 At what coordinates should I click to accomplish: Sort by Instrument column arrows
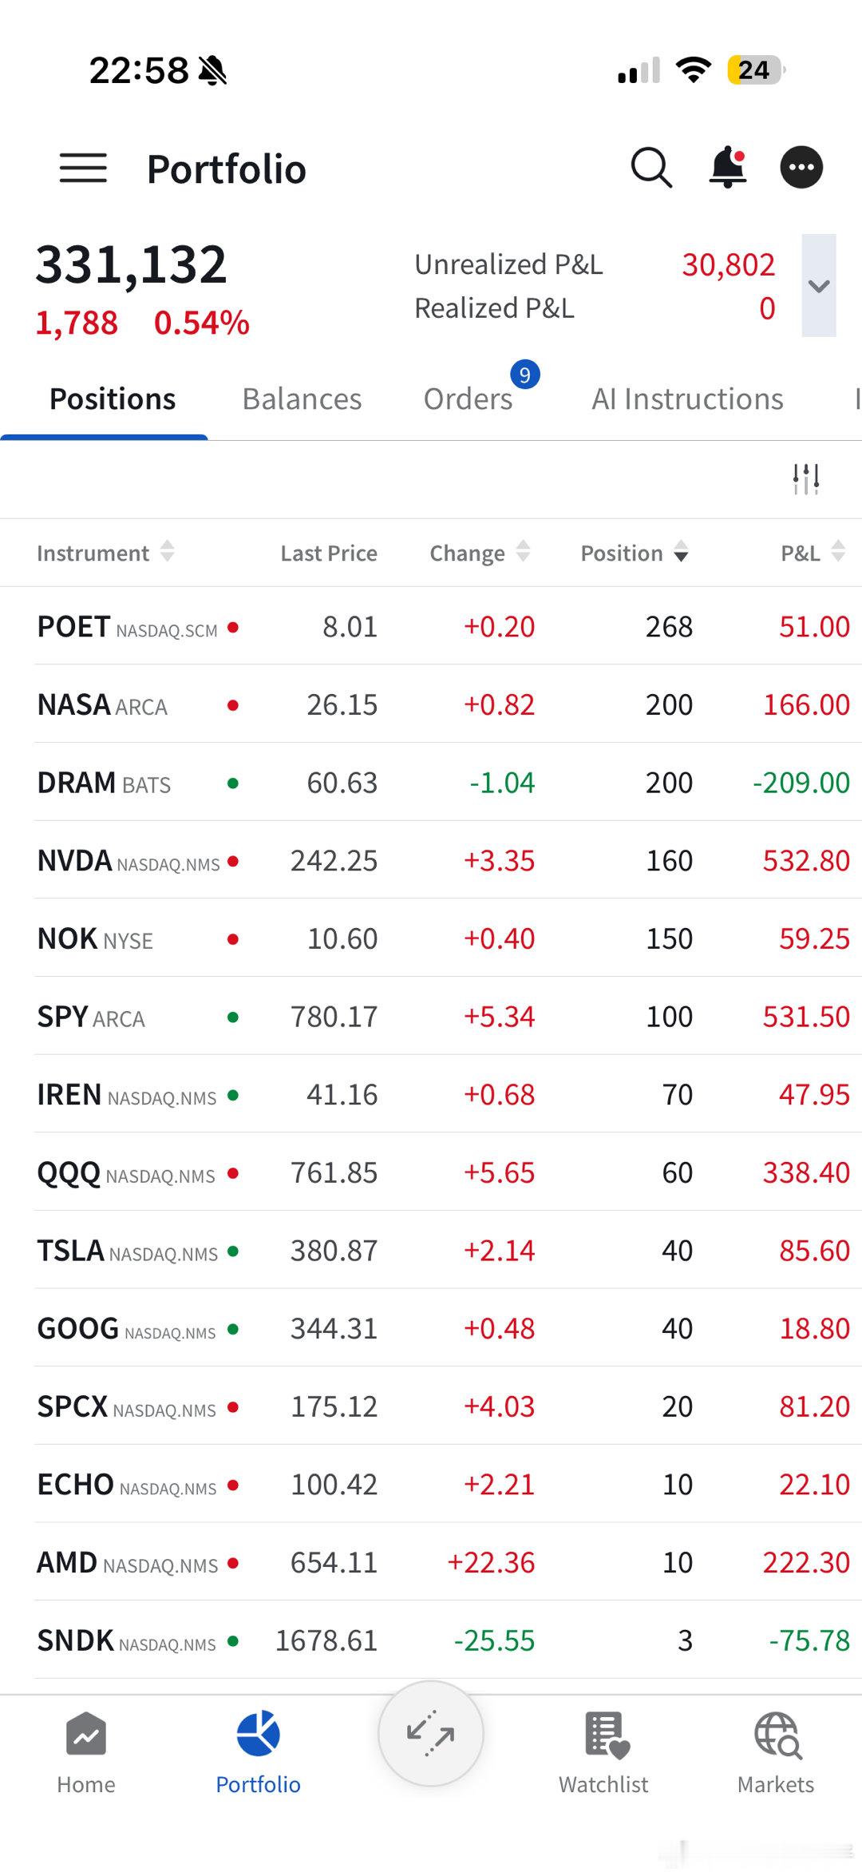click(167, 552)
